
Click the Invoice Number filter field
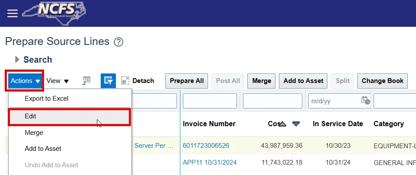pyautogui.click(x=210, y=101)
